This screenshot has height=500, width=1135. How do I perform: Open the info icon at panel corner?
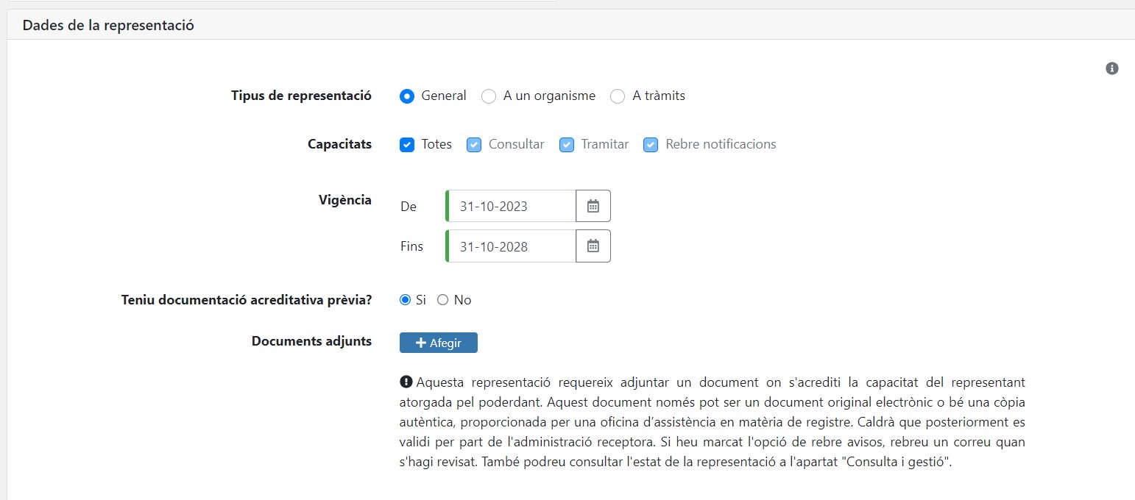pos(1112,68)
